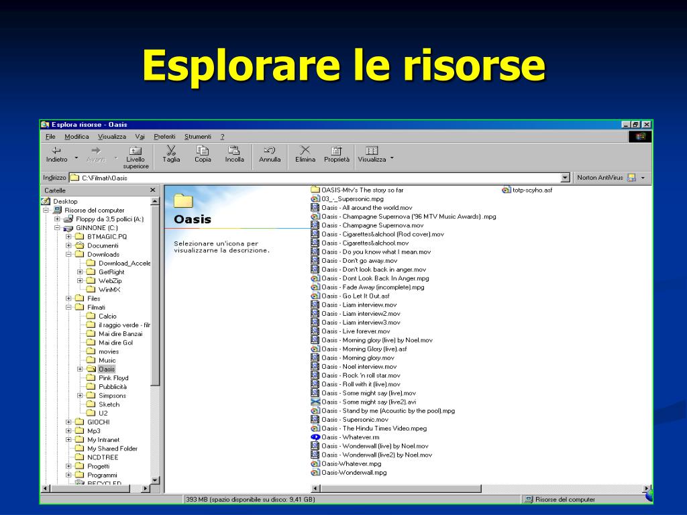Click file list horizontal scrollbar left arrow
Screen dimensions: 687x515
[315, 488]
